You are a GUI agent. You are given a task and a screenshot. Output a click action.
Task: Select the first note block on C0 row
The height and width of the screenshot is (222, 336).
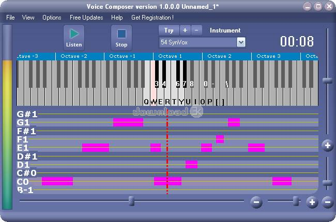click(57, 181)
